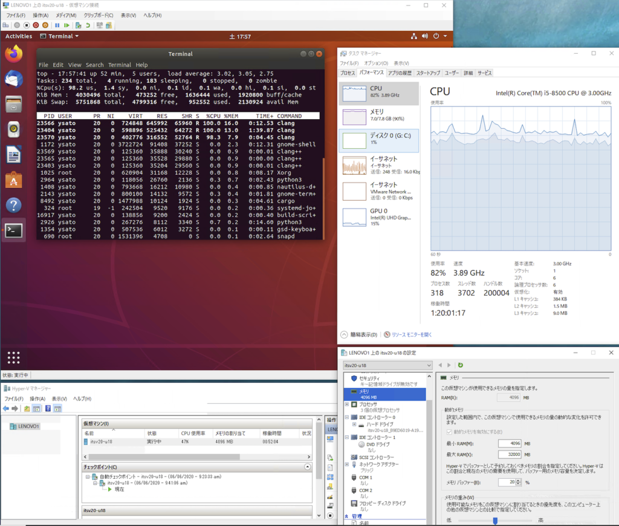The height and width of the screenshot is (526, 619).
Task: Open the リソース モニターを開く link
Action: (x=411, y=334)
